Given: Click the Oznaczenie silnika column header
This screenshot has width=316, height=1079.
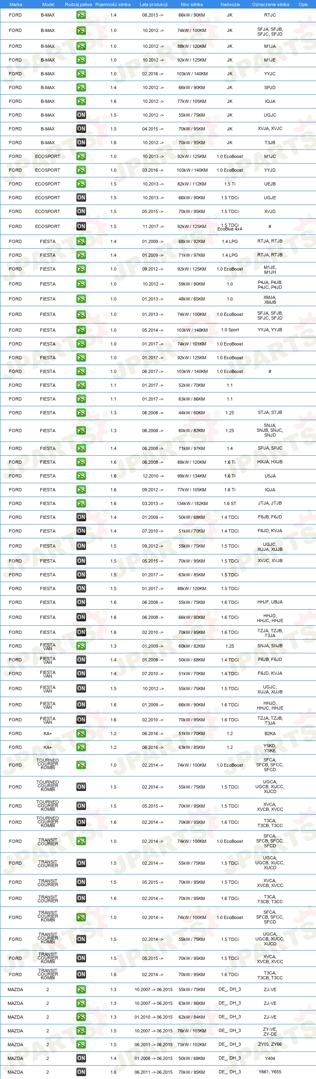Looking at the screenshot, I should [x=270, y=4].
